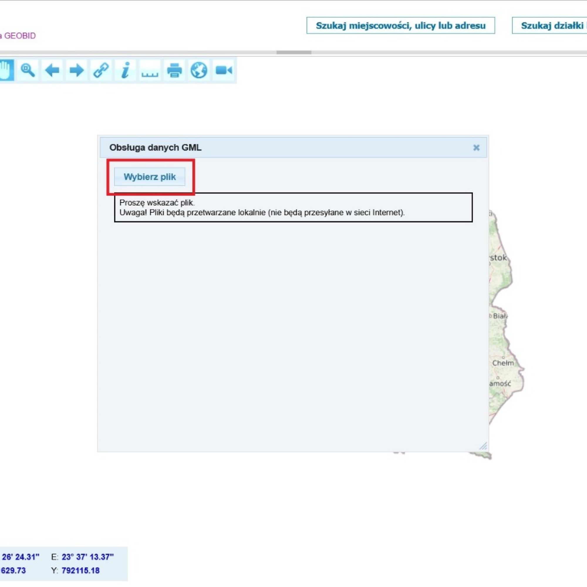Grab the dialog resize corner handle
This screenshot has height=587, width=587.
483,446
